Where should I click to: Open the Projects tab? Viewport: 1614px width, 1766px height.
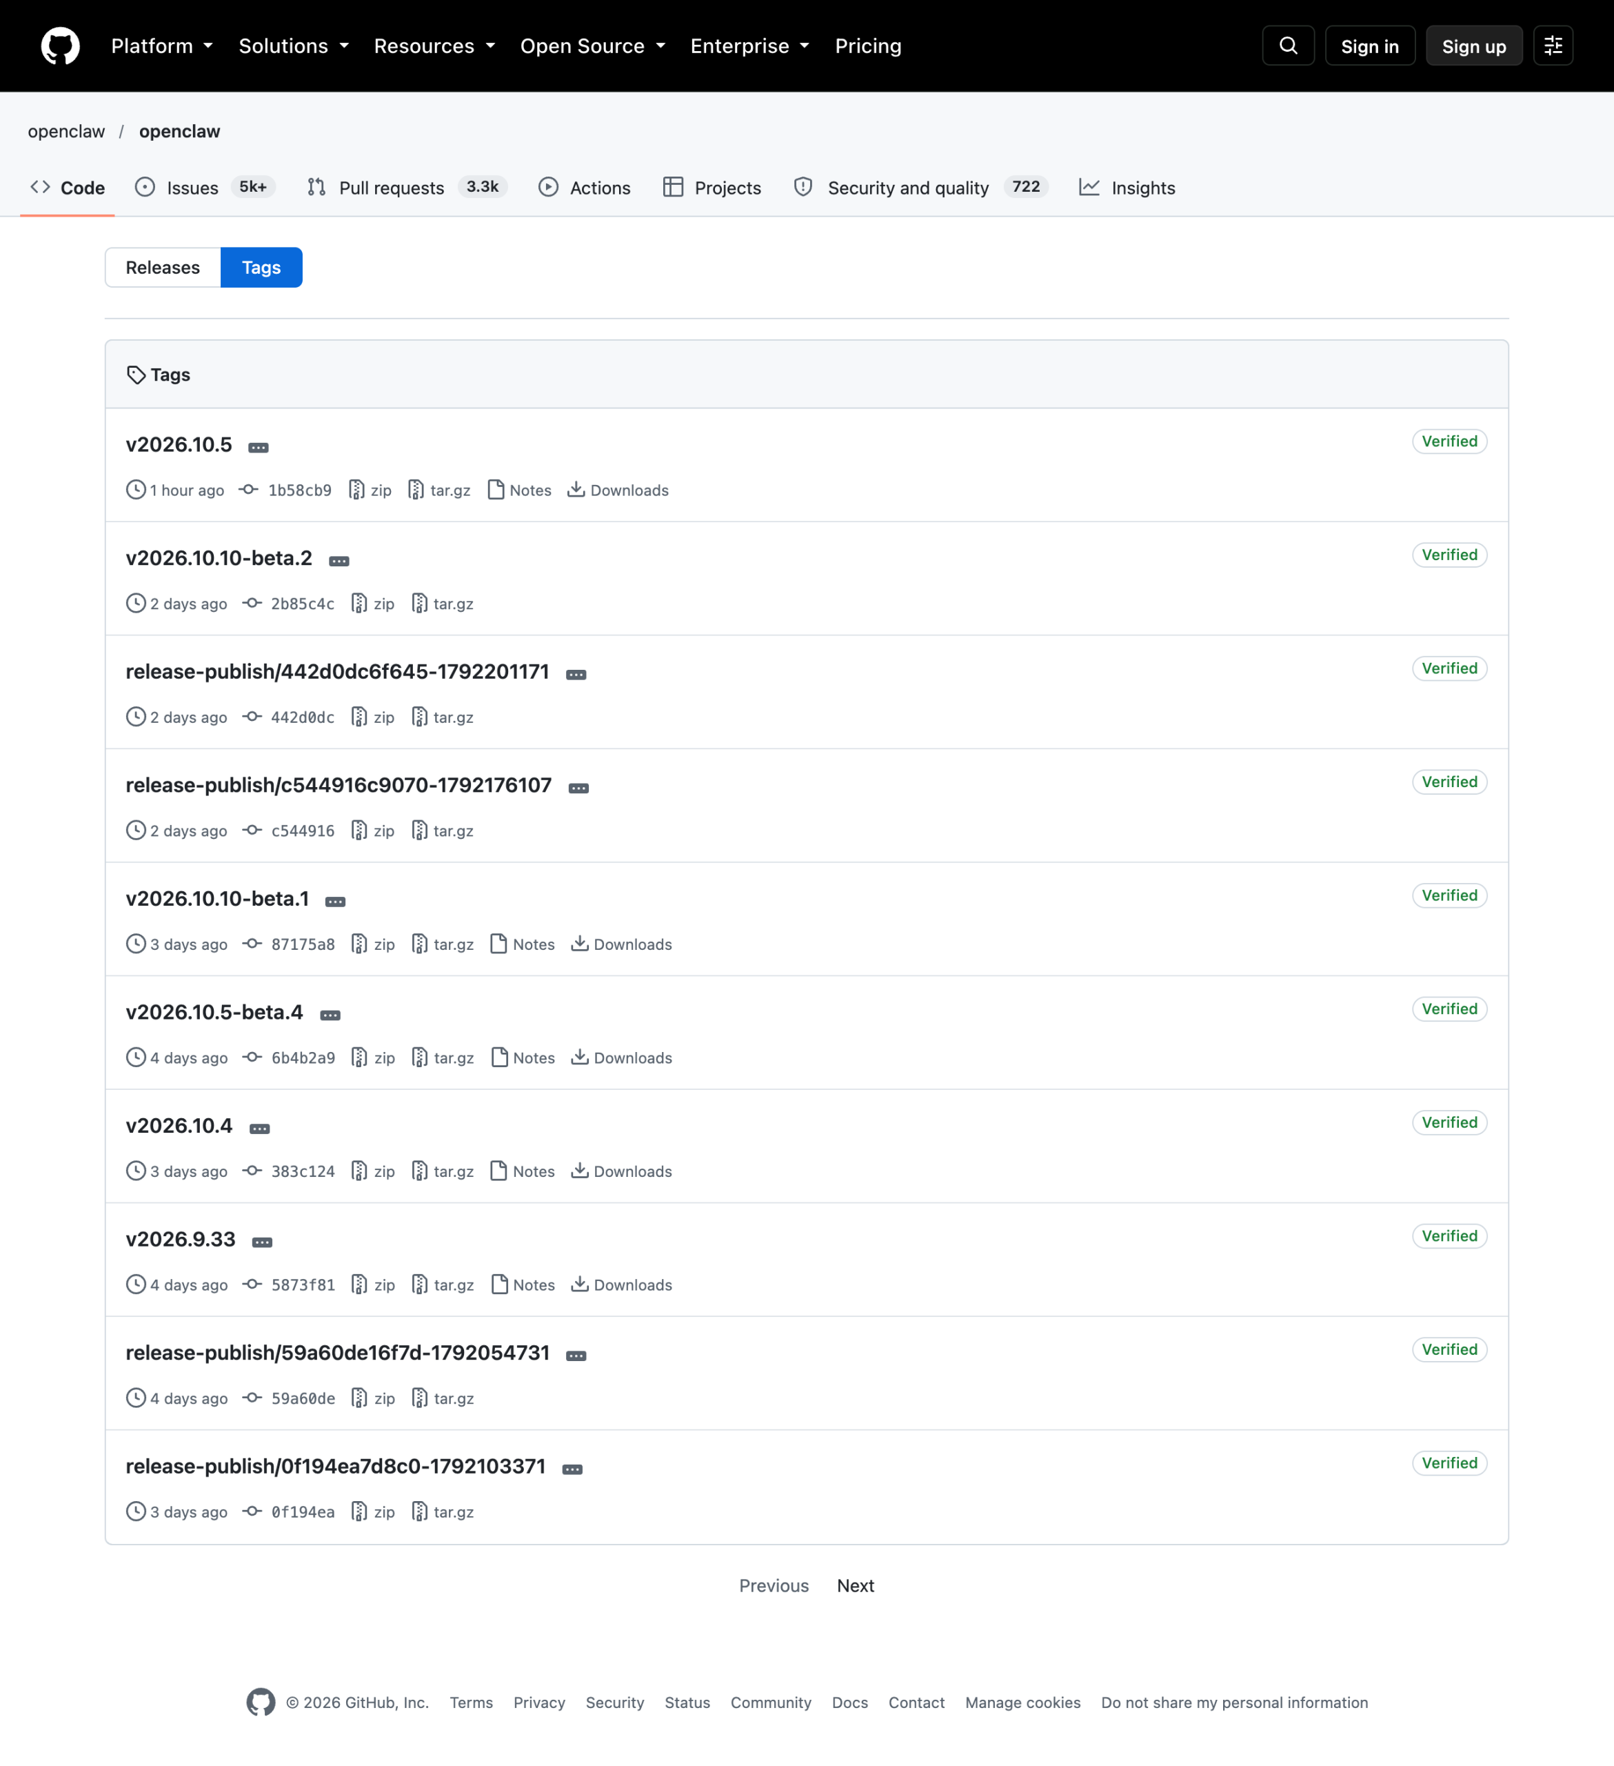point(712,188)
